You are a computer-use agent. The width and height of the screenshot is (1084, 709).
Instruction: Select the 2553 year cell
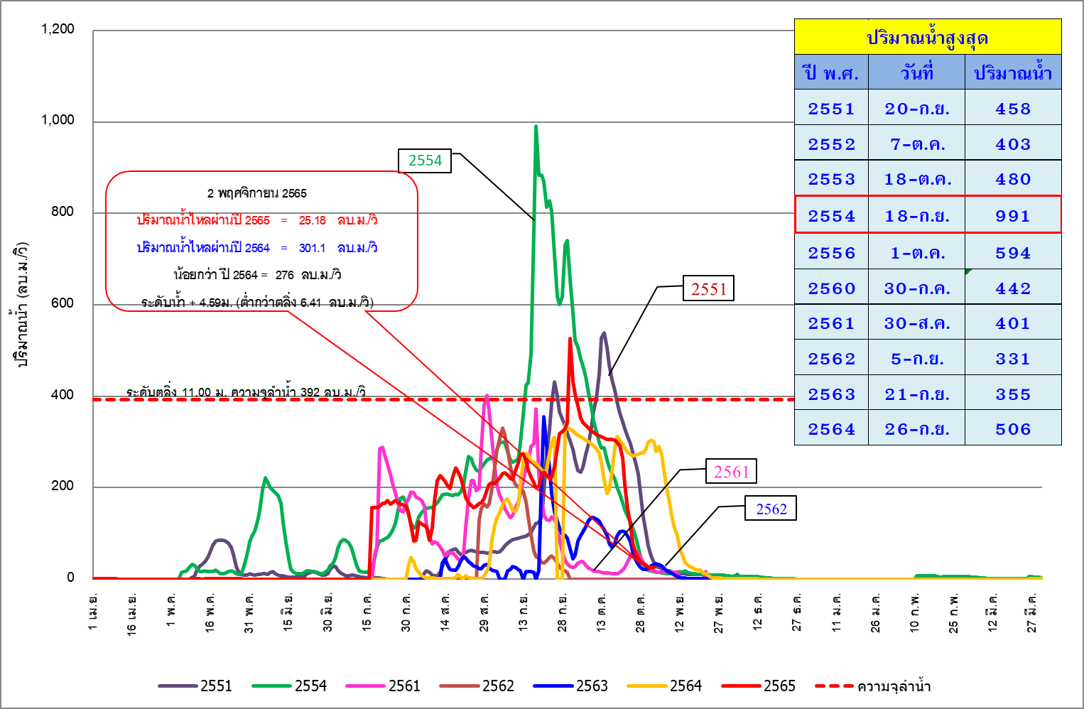(x=831, y=178)
